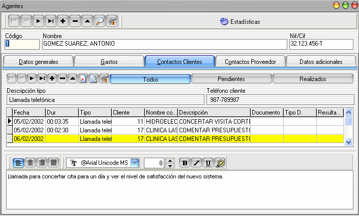Show Realizados contacts filter
This screenshot has height=217, width=359.
point(313,79)
